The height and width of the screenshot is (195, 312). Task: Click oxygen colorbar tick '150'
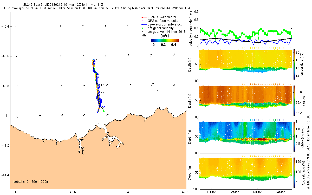click(299, 162)
